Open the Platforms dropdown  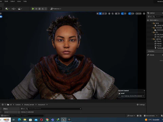pyautogui.click(x=56, y=9)
